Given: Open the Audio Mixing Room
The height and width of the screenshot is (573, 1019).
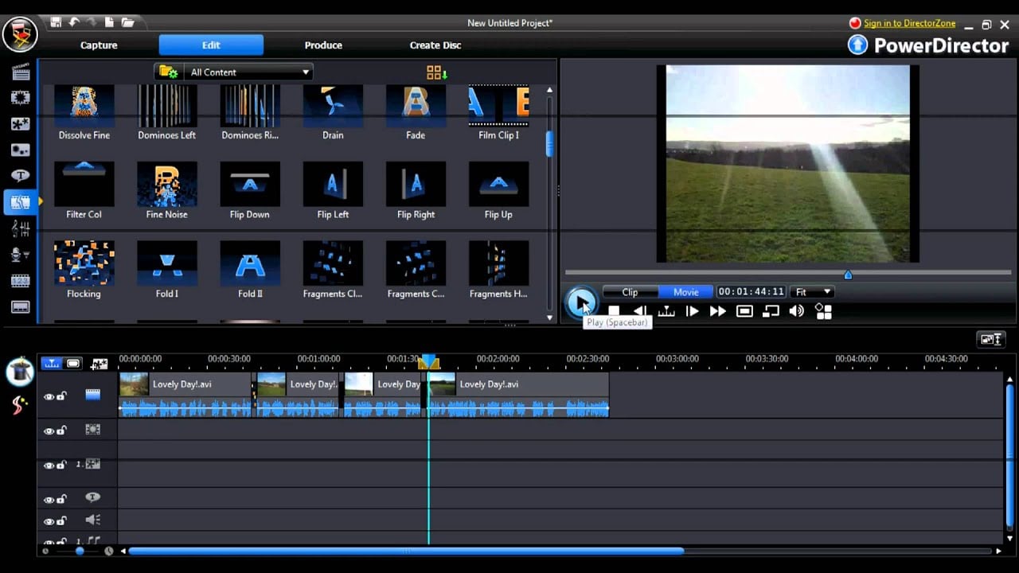Looking at the screenshot, I should [x=21, y=228].
